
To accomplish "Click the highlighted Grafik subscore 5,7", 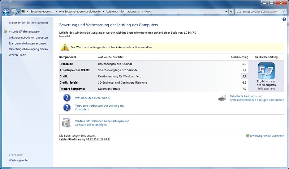I will click(x=244, y=76).
